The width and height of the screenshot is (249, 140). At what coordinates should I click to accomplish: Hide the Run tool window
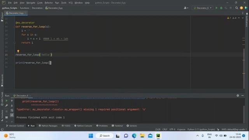(242, 96)
